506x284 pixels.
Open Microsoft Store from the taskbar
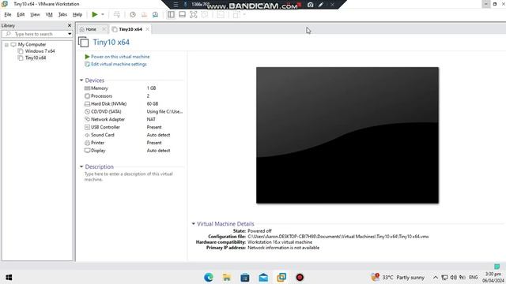click(x=245, y=277)
